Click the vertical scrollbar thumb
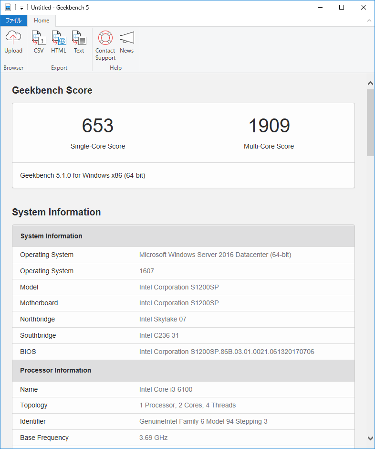The height and width of the screenshot is (449, 375). point(370,123)
